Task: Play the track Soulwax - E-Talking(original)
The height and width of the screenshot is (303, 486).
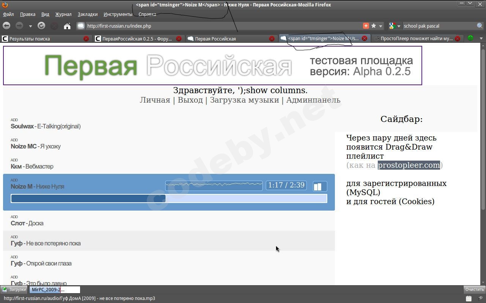Action: [46, 127]
